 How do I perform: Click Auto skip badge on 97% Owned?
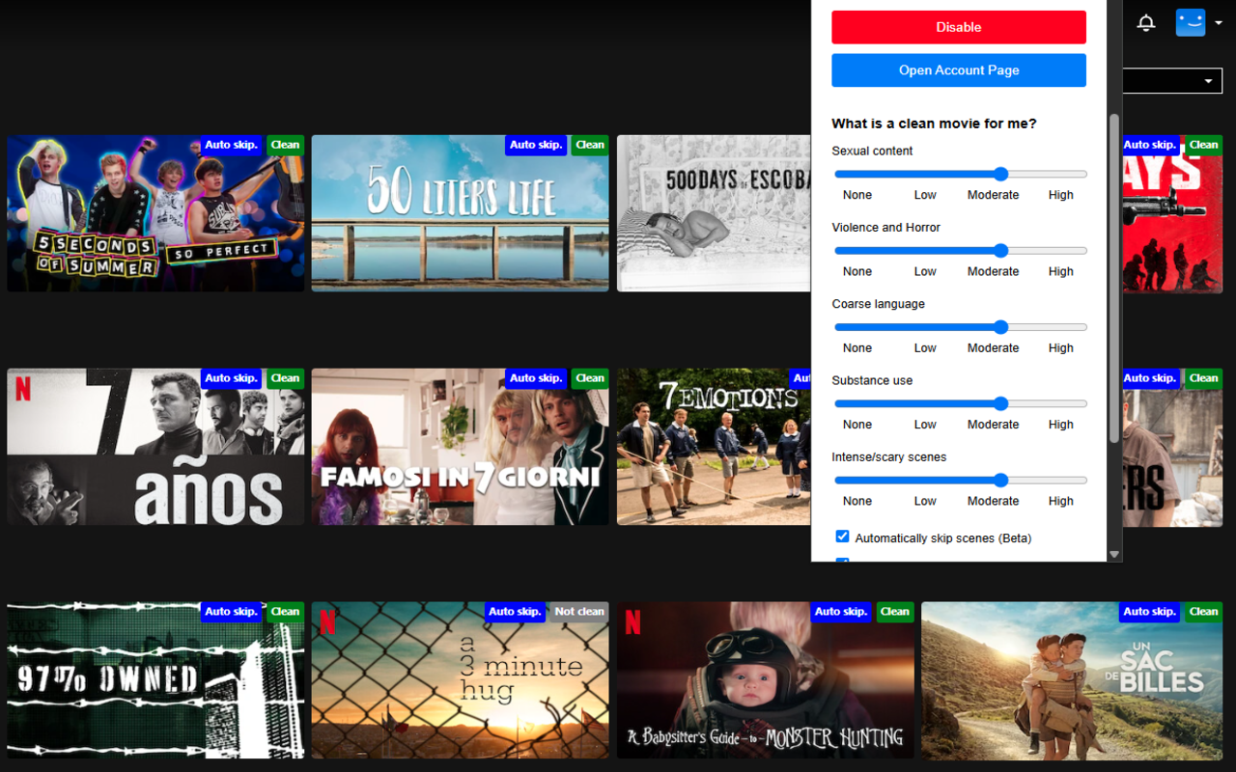pos(231,612)
